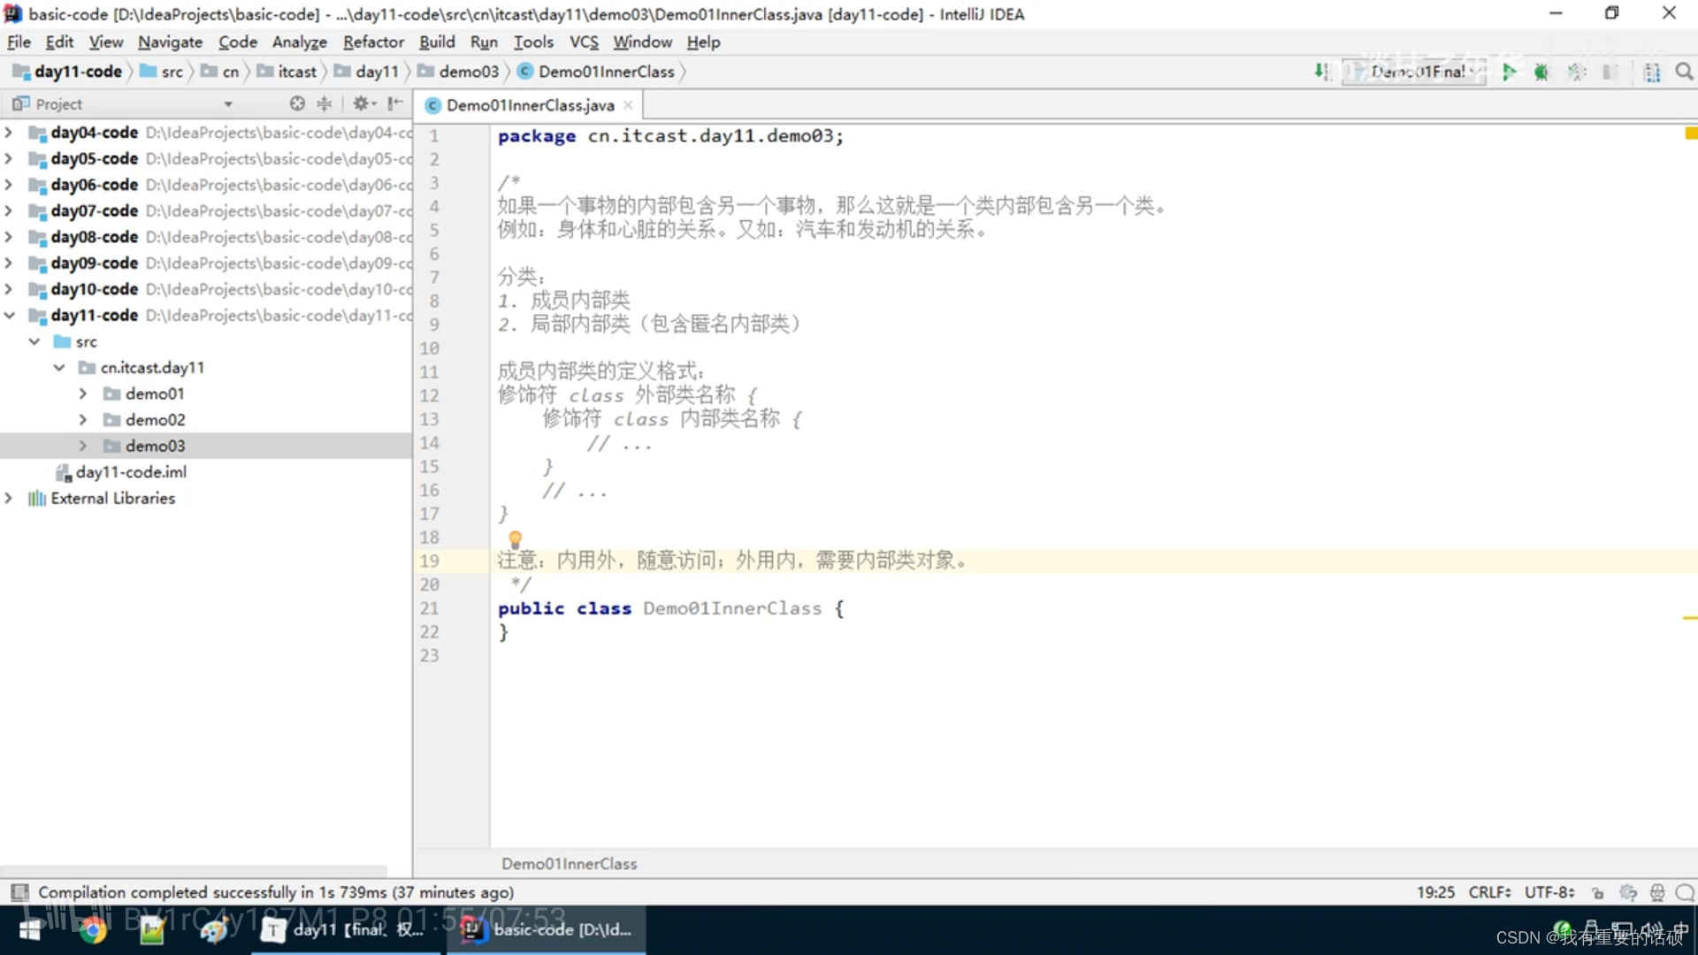Click UTF-8 encoding selector

tap(1549, 892)
